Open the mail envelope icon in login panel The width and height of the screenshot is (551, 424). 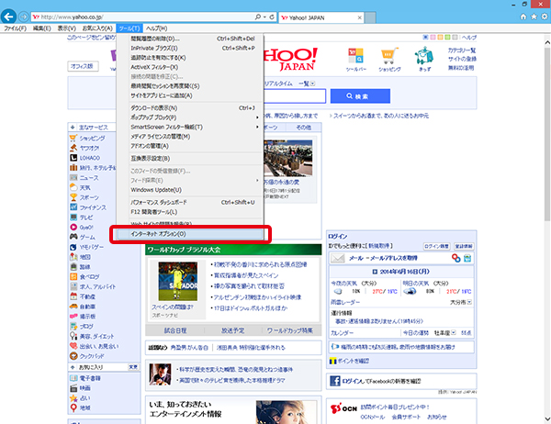[x=338, y=258]
